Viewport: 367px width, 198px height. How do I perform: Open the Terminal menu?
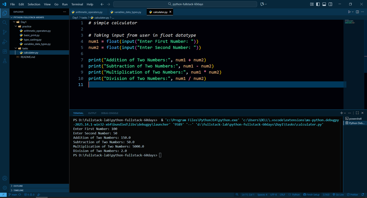[77, 4]
